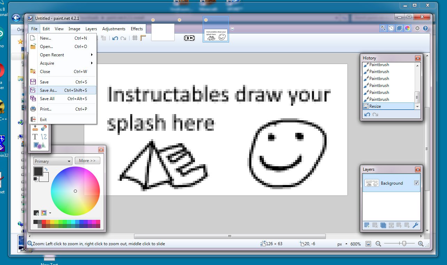This screenshot has height=265, width=447.
Task: Select the Recolor tool
Action: 44,128
